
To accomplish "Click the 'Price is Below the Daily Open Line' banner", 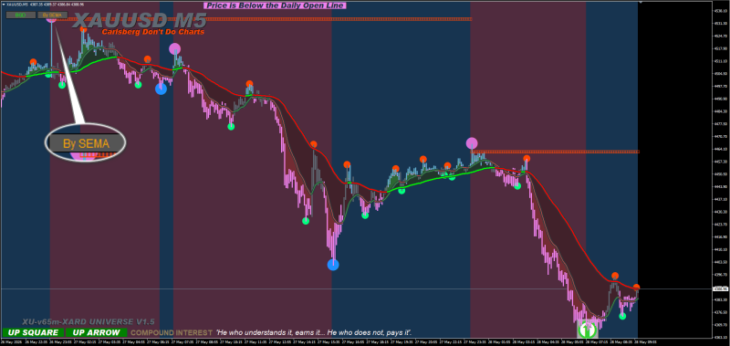I will point(276,5).
